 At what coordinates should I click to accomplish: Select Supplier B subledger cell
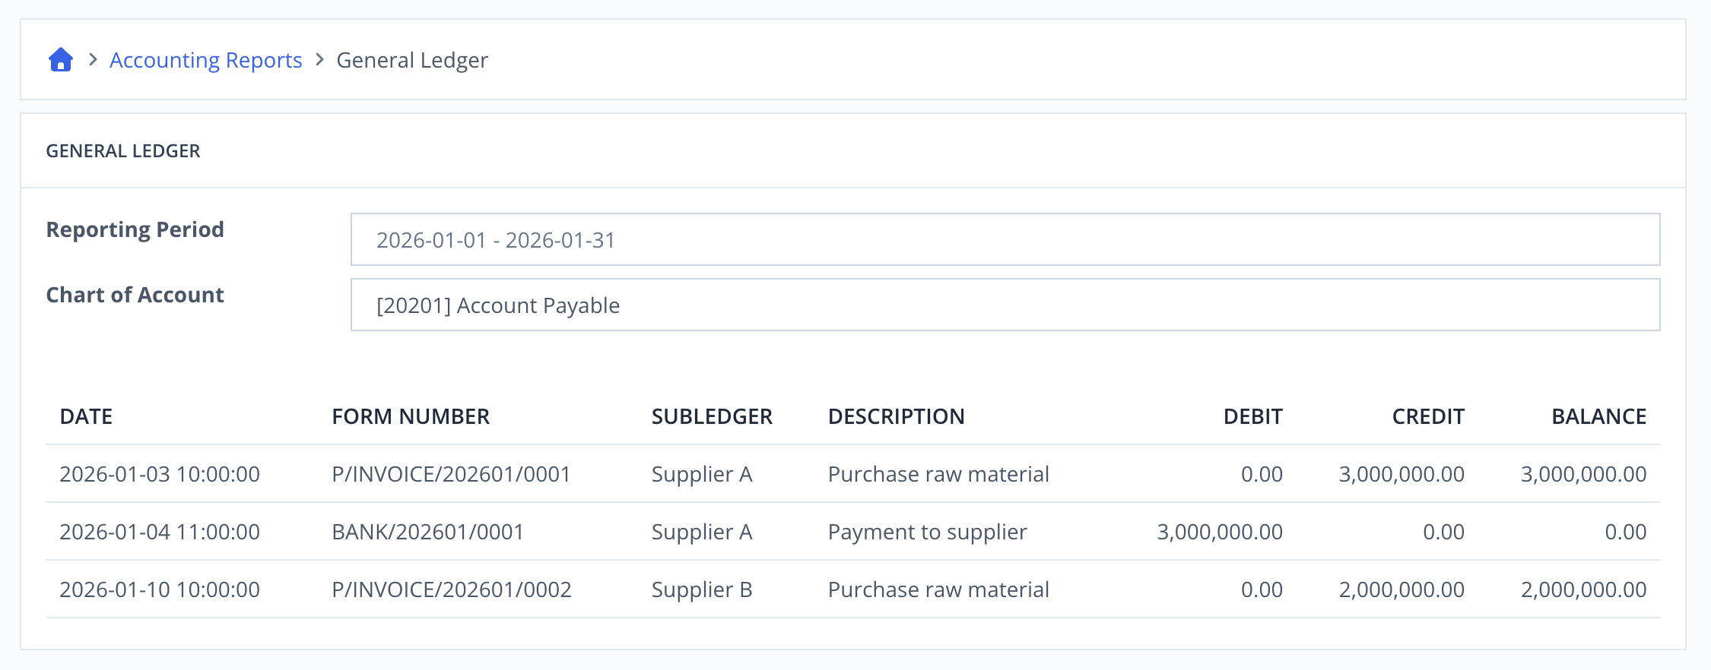pos(702,589)
